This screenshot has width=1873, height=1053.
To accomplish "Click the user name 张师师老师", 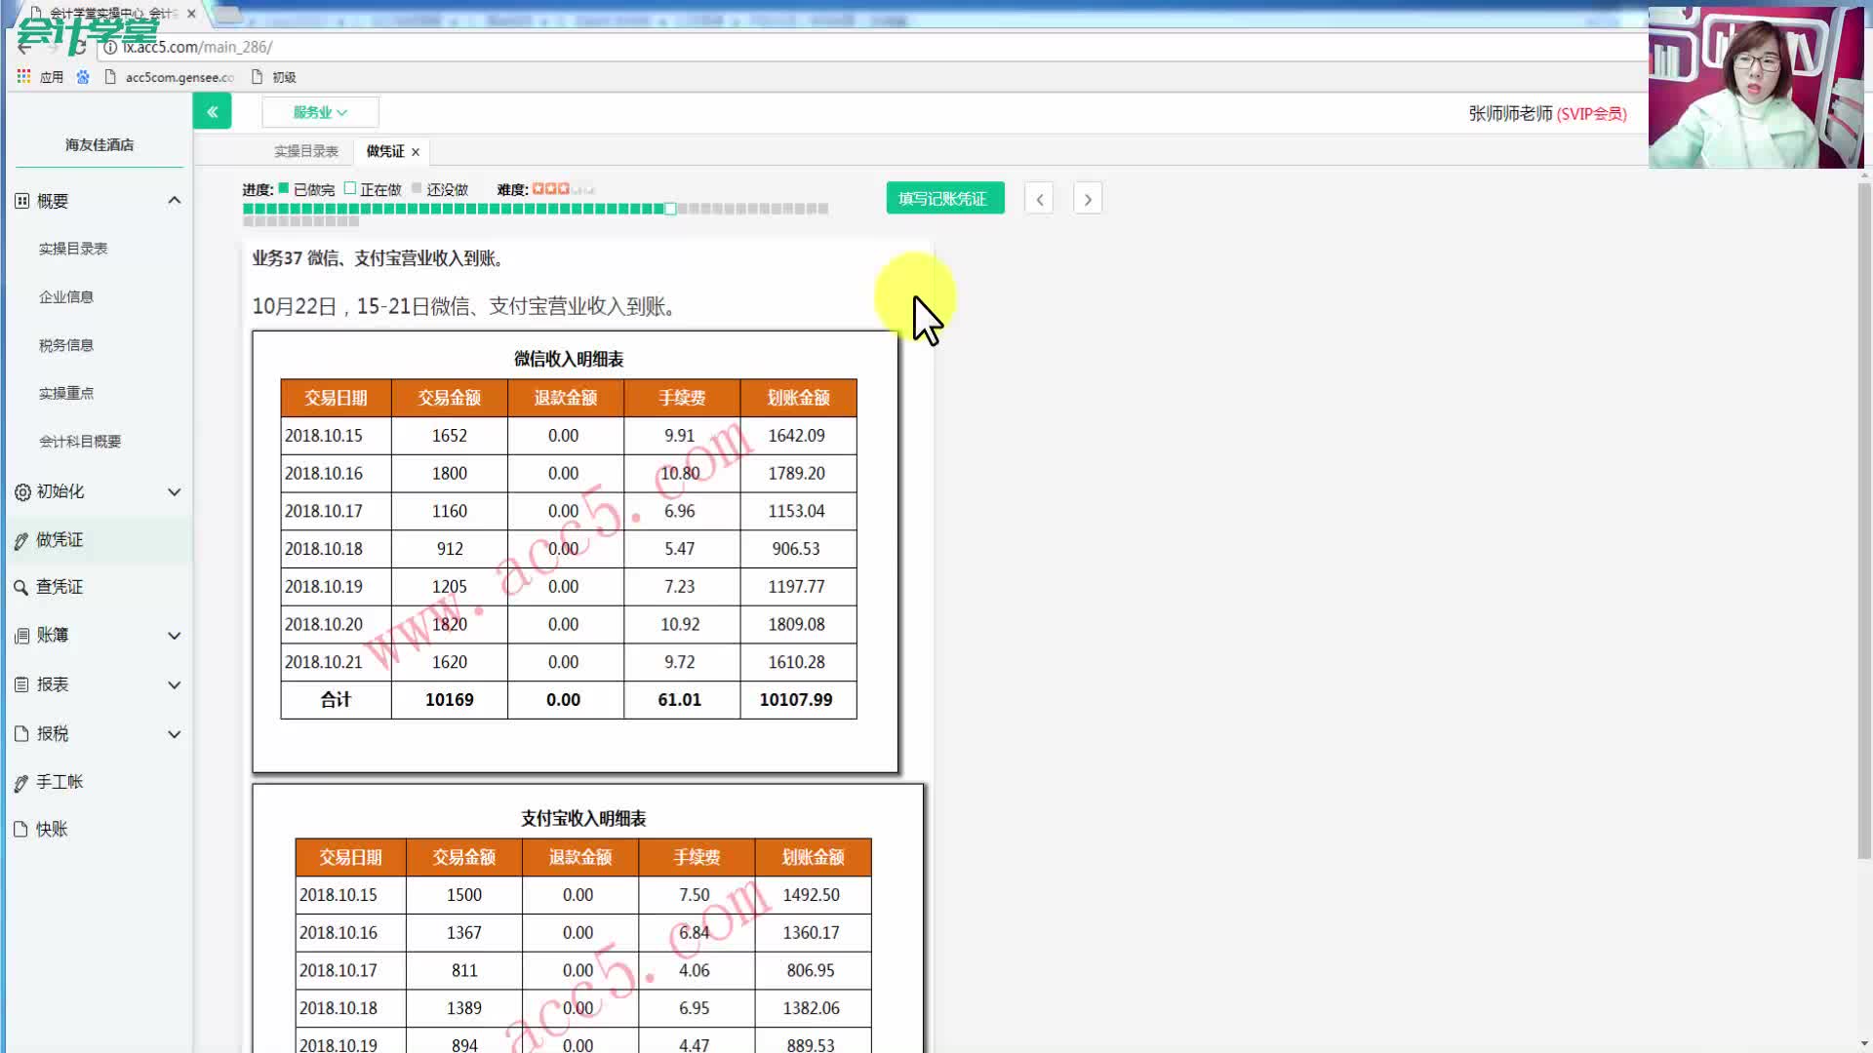I will click(x=1510, y=114).
